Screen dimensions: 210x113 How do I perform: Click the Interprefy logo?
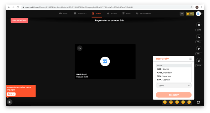(162, 59)
